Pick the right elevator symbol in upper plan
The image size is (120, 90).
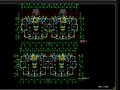pyautogui.click(x=63, y=28)
